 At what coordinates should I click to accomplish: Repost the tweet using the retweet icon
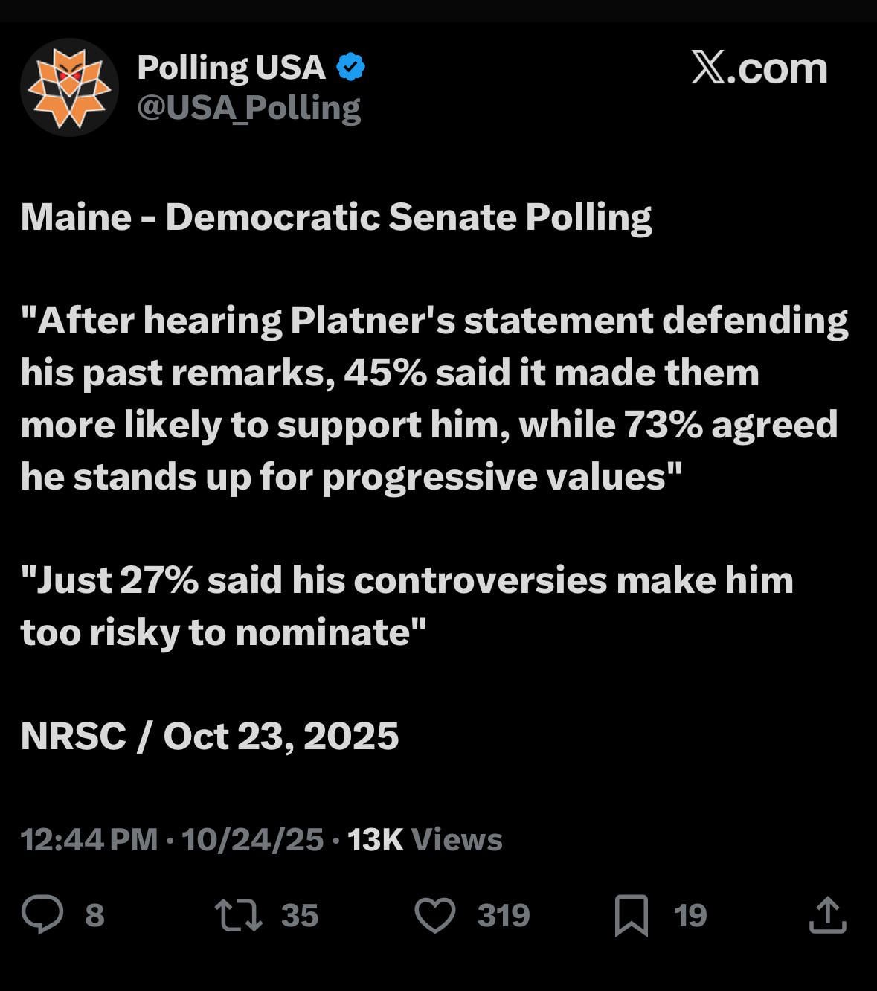(x=238, y=915)
